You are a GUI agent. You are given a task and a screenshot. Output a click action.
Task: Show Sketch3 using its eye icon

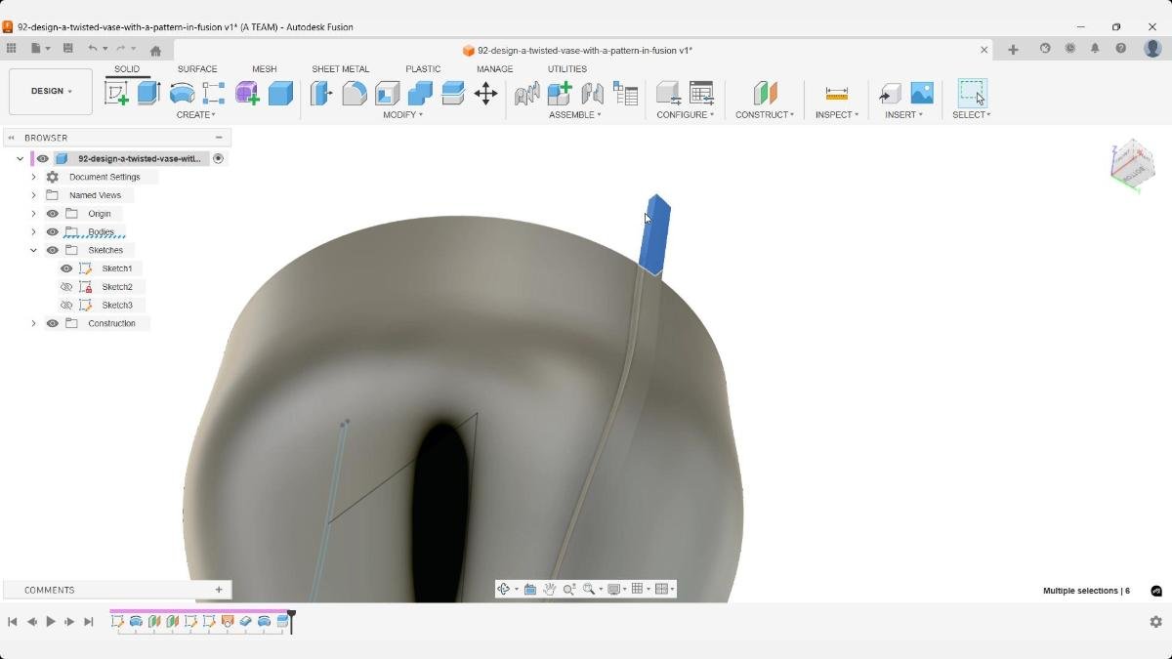tap(66, 306)
